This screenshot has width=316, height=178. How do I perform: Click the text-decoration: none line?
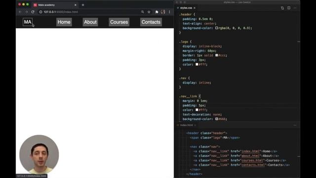click(202, 114)
